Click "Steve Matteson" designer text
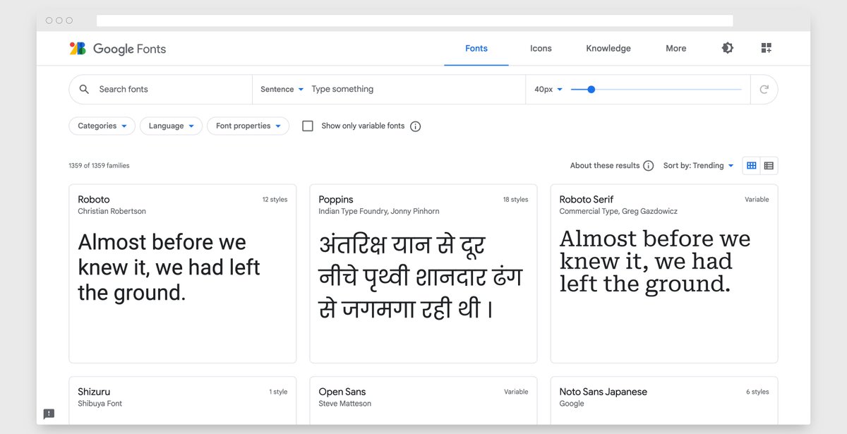 click(x=345, y=404)
